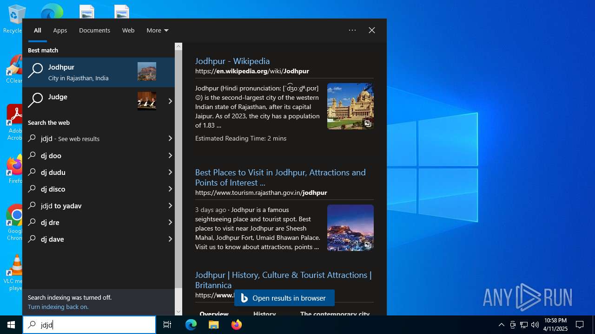Screen dimensions: 595x334
Task: Switch to the Apps search tab
Action: pyautogui.click(x=60, y=30)
